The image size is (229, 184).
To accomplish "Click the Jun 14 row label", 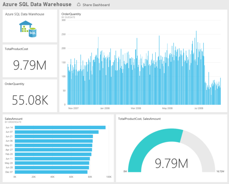I will [9, 127].
